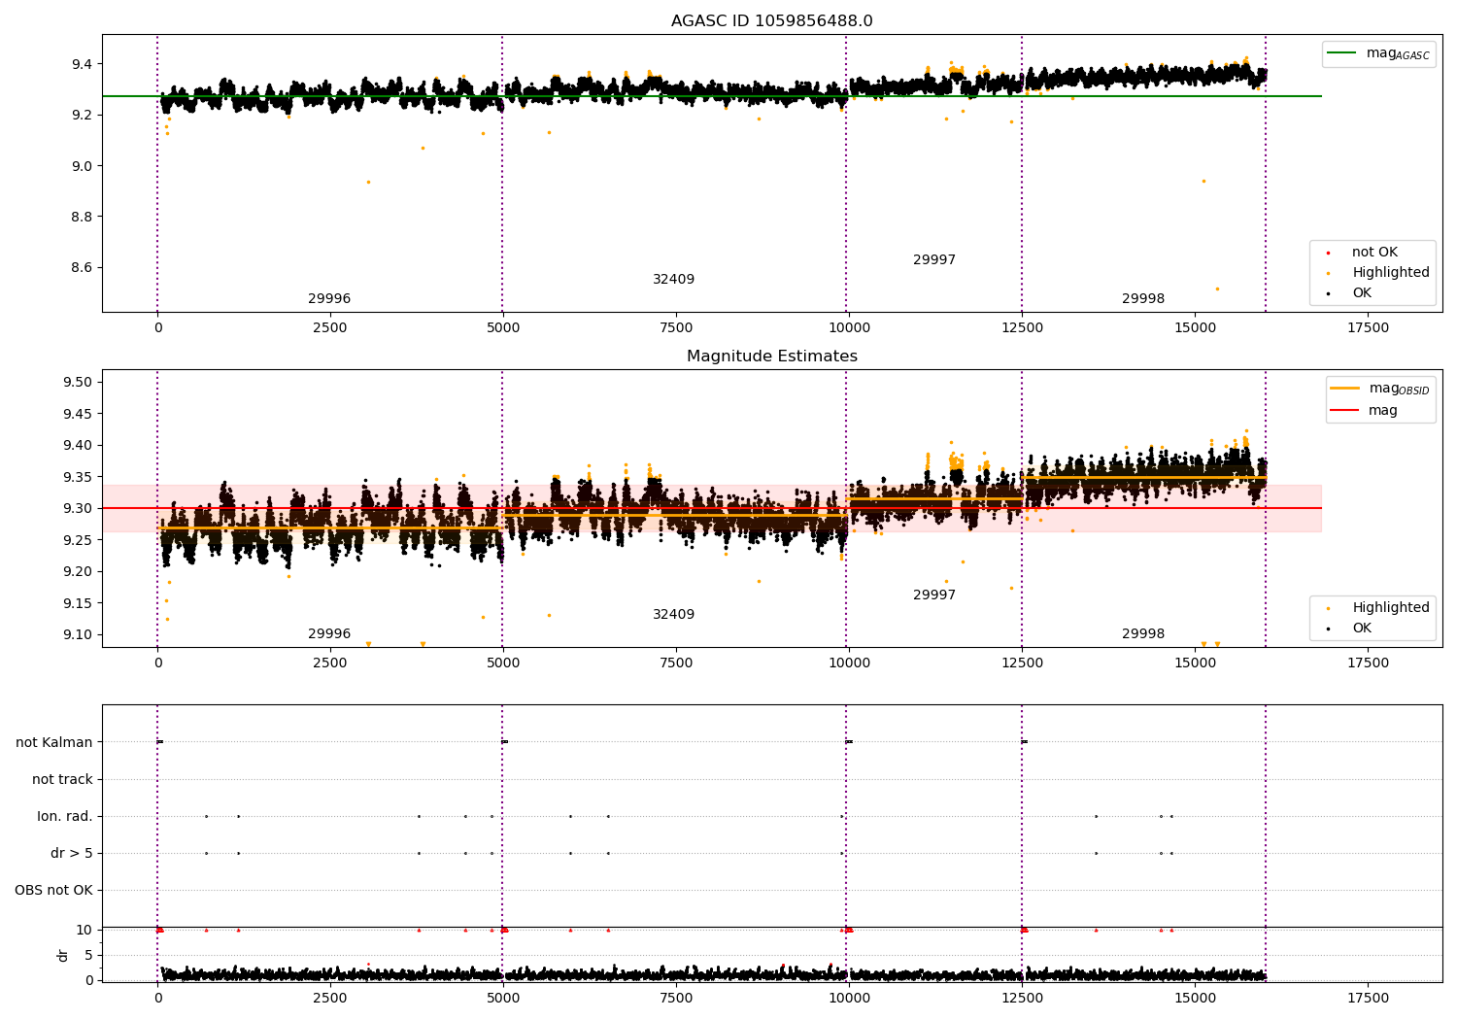
Task: Click the 'Ion. rad.' y-axis label
Action: 65,816
